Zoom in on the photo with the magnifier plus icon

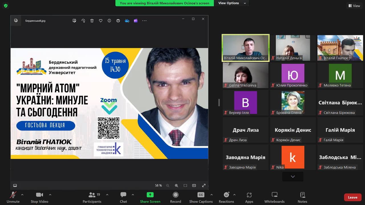[177, 185]
